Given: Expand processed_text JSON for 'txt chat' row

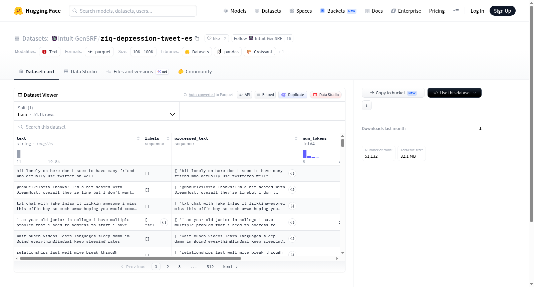Looking at the screenshot, I should tap(292, 206).
